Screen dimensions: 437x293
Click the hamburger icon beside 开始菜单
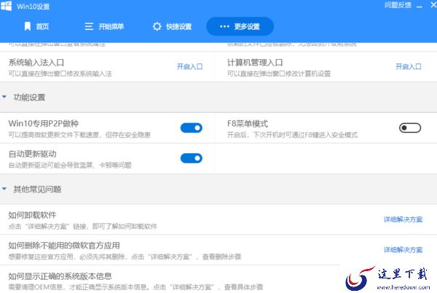point(89,26)
